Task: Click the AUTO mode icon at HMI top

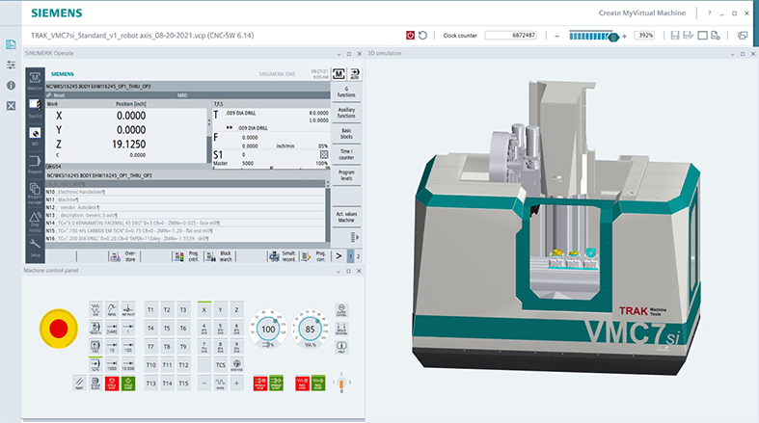Action: 355,73
